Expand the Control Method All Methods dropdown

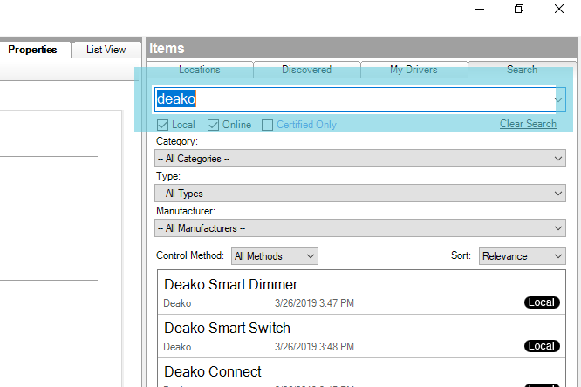pyautogui.click(x=275, y=256)
